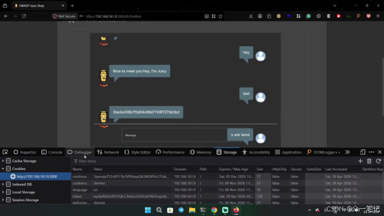Close the developer tools panel
The width and height of the screenshot is (384, 216).
click(380, 152)
